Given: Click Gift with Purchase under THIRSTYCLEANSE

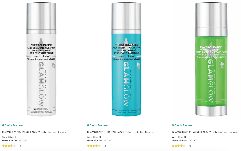Looking at the screenshot, I should point(97,125).
